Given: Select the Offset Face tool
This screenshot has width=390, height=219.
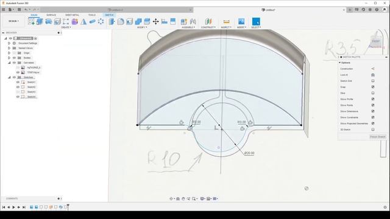Looking at the screenshot, I should pos(147,22).
